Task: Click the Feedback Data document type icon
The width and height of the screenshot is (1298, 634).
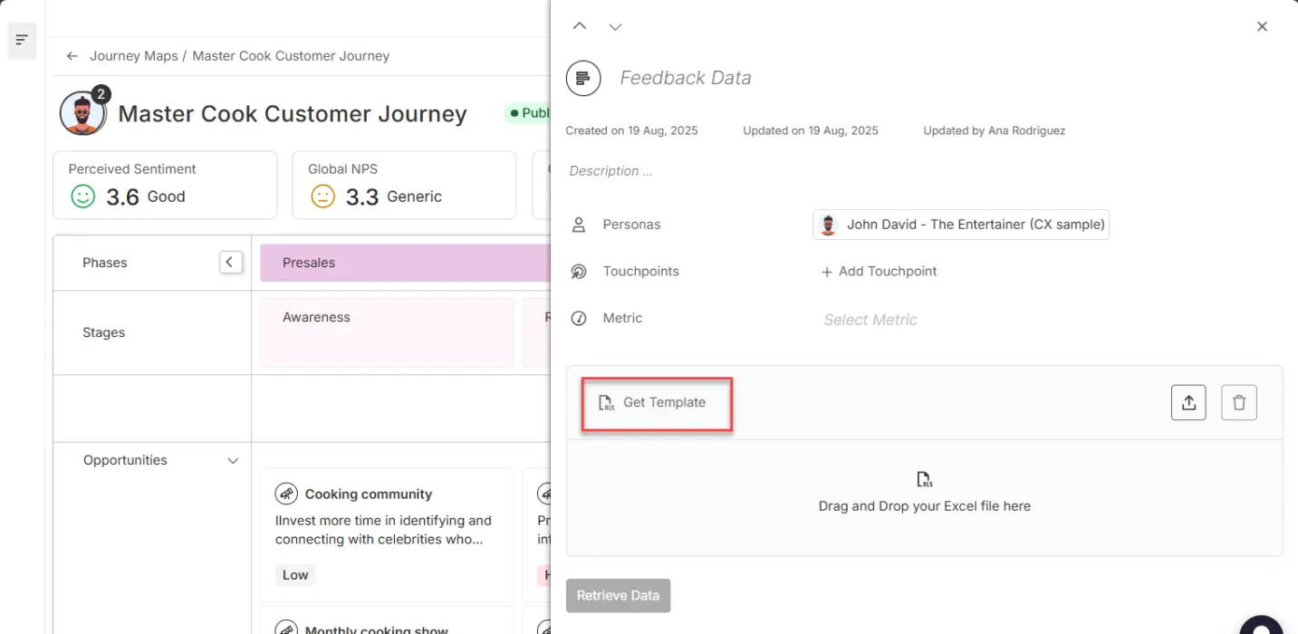Action: [583, 78]
